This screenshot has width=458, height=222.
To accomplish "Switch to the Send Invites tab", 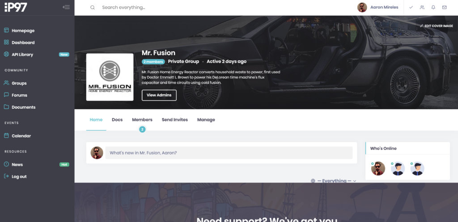I will pyautogui.click(x=175, y=120).
